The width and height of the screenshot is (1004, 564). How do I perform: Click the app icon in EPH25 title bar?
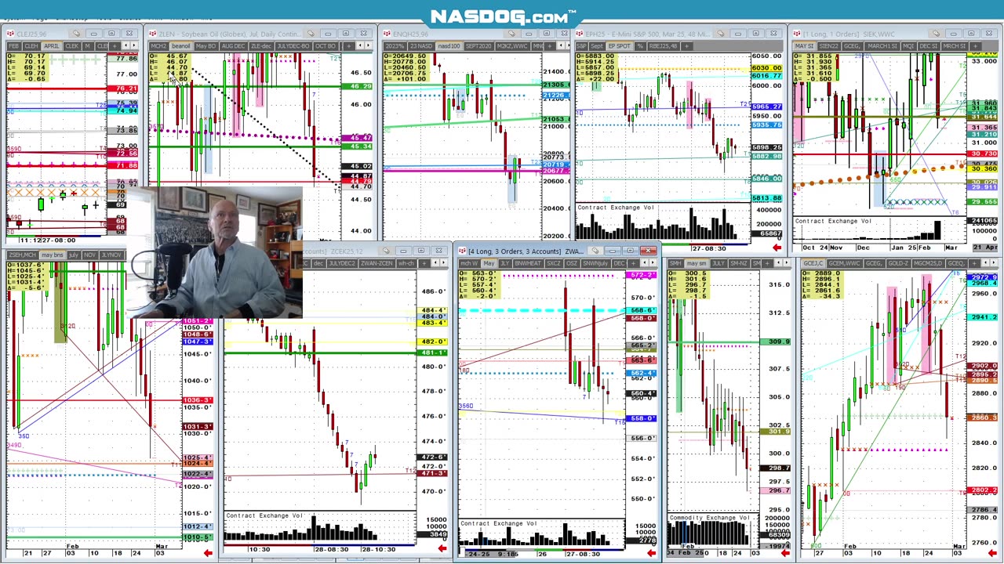[x=581, y=34]
